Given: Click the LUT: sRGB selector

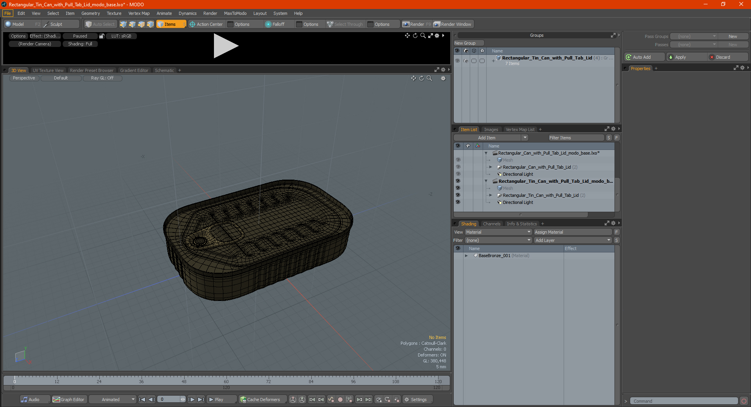Looking at the screenshot, I should tap(121, 36).
